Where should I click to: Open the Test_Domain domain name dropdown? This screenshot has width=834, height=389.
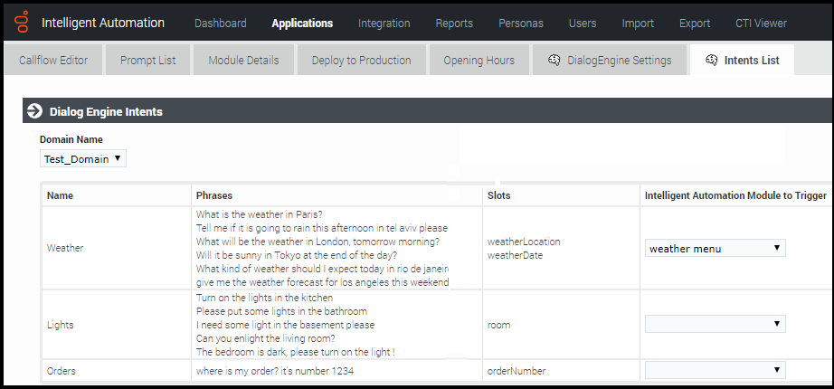pos(83,159)
